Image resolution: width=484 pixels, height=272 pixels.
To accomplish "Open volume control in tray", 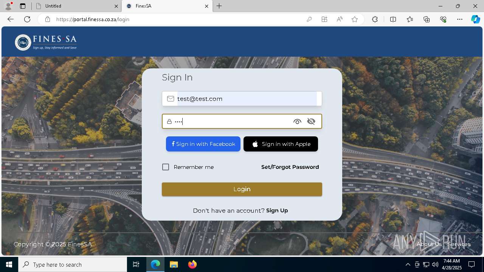I will point(435,264).
